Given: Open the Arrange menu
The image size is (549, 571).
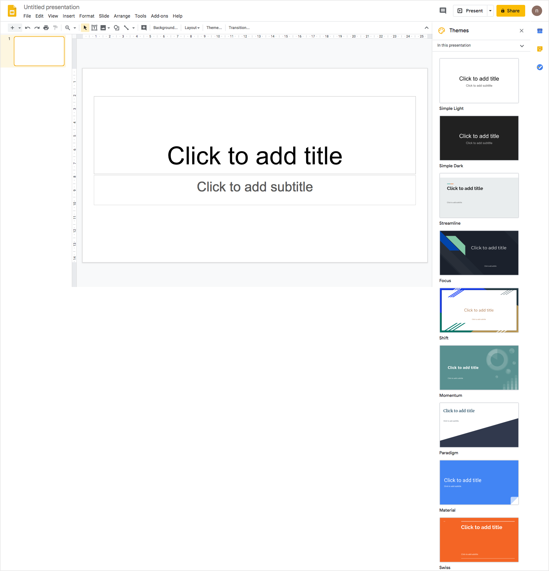Looking at the screenshot, I should point(122,16).
